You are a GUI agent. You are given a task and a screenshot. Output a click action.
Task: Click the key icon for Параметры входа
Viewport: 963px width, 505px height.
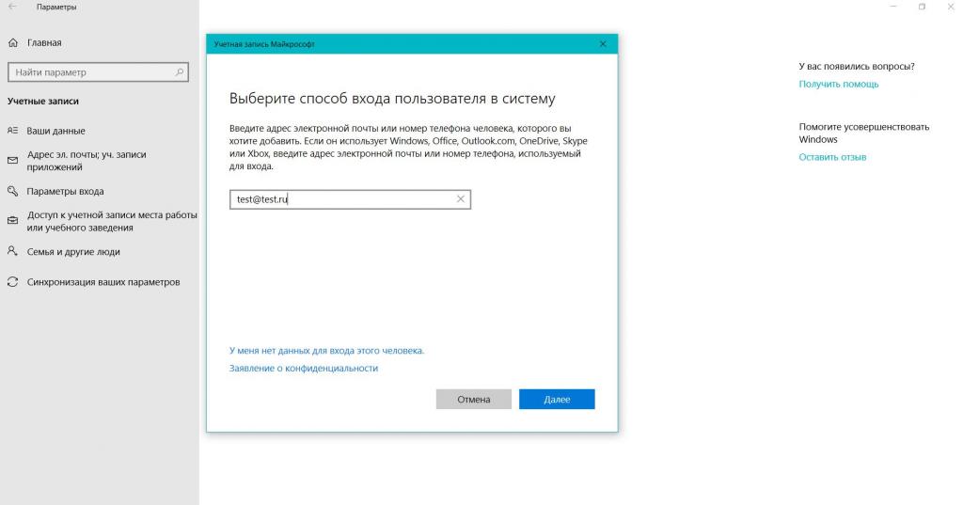click(x=13, y=191)
